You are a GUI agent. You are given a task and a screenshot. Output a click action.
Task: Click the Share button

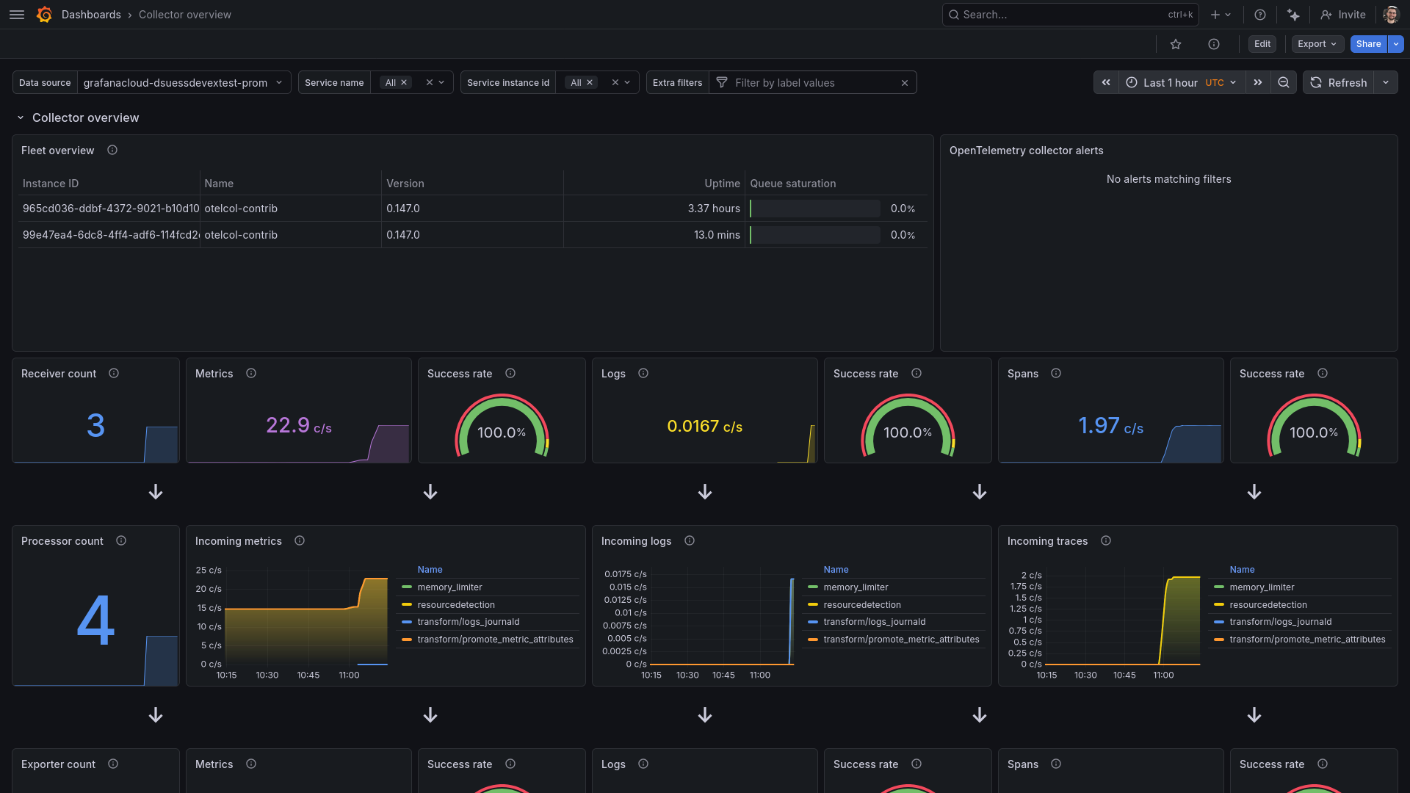[x=1368, y=44]
